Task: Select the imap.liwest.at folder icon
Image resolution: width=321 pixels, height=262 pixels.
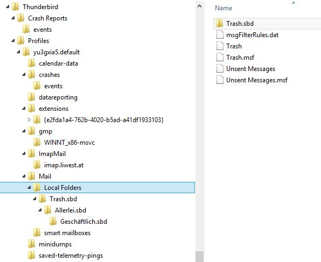Action: tap(37, 165)
